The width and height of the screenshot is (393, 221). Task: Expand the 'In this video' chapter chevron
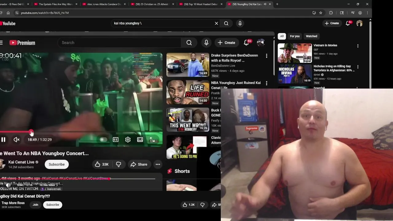[x=57, y=185]
